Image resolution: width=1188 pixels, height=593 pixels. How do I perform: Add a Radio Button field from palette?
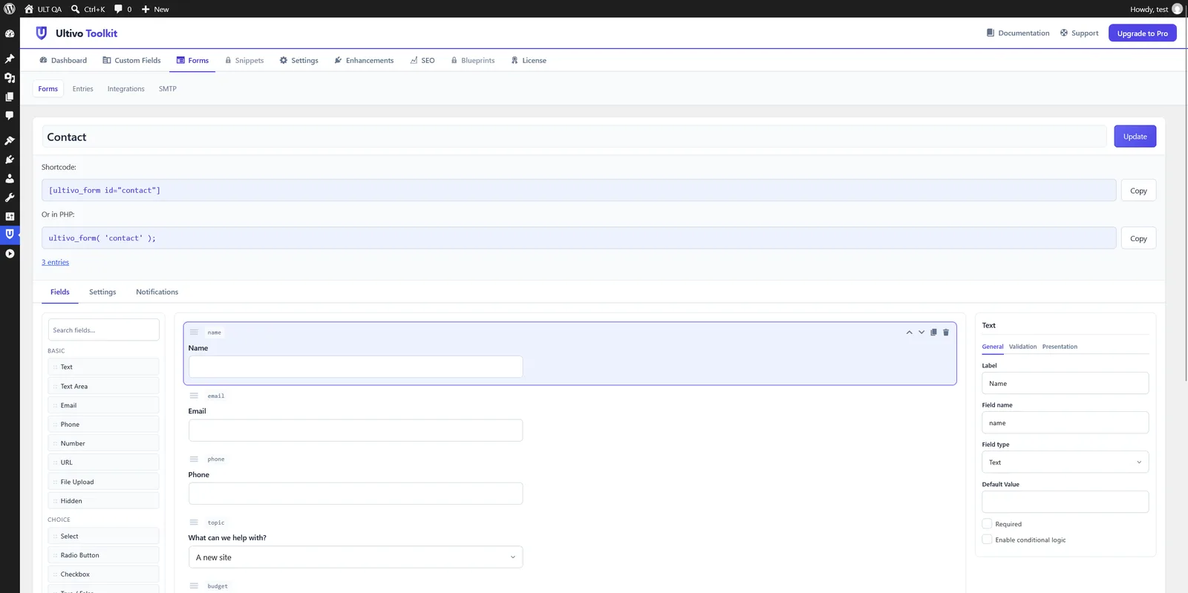coord(104,555)
